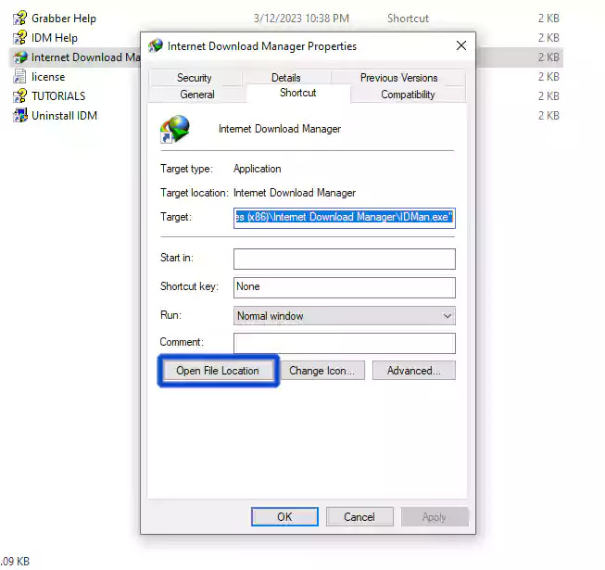Click the 2 KB size of Uninstall IDM
This screenshot has width=605, height=570.
pos(548,115)
